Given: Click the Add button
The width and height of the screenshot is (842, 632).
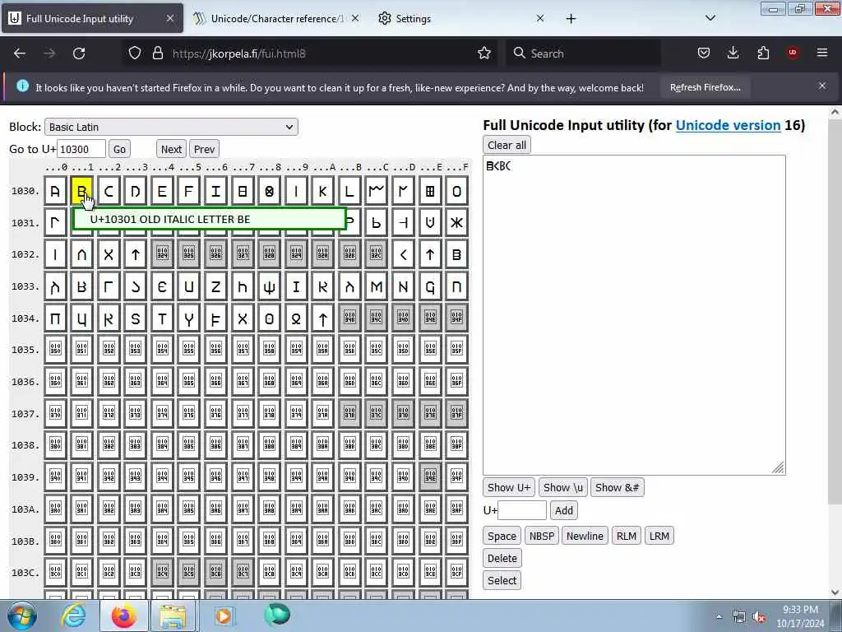Looking at the screenshot, I should point(564,510).
